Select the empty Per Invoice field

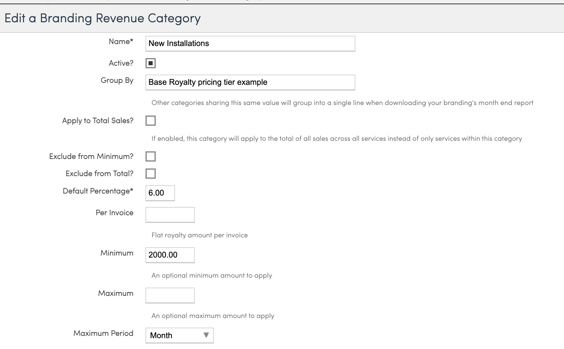[170, 215]
